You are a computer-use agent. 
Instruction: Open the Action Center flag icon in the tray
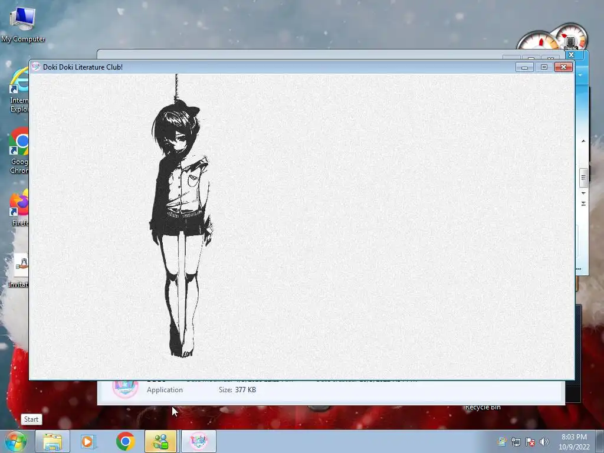click(530, 442)
